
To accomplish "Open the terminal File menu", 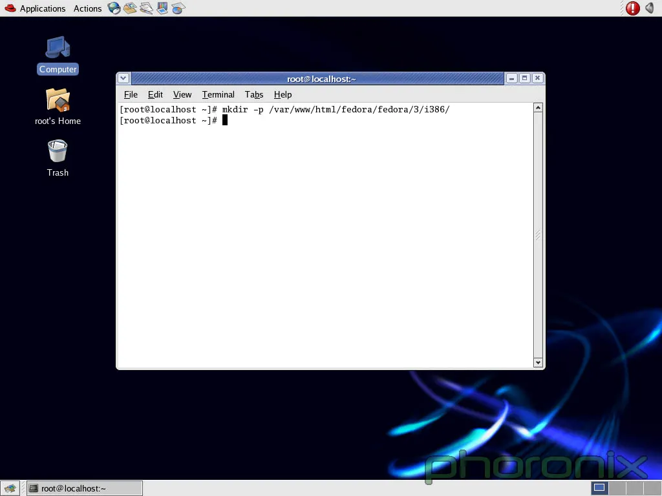I will (x=131, y=94).
